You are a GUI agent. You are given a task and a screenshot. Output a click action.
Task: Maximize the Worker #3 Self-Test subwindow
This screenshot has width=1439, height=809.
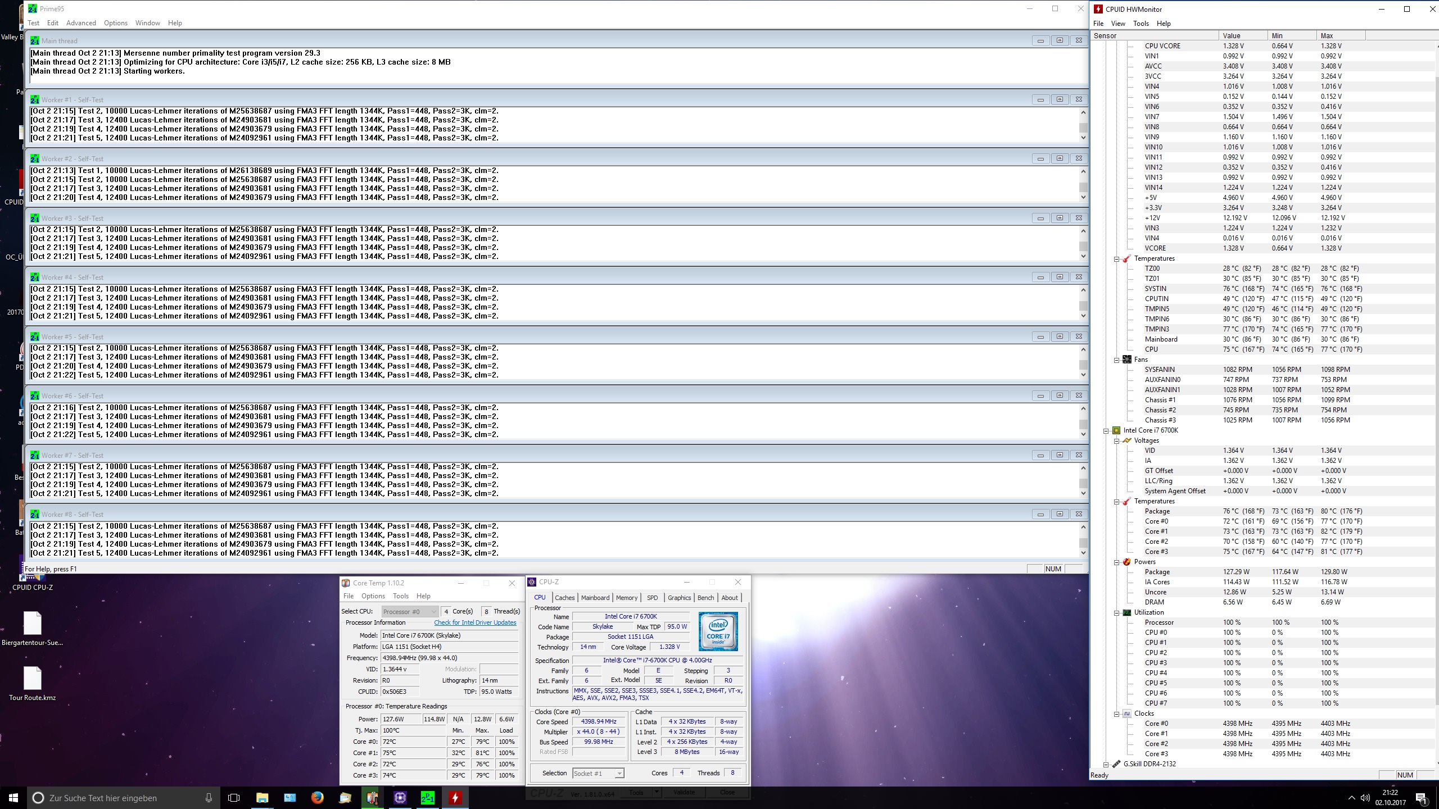point(1060,218)
